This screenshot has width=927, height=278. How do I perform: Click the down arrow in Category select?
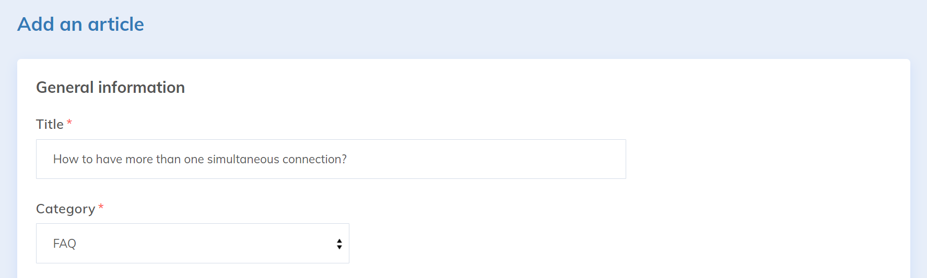tap(339, 247)
